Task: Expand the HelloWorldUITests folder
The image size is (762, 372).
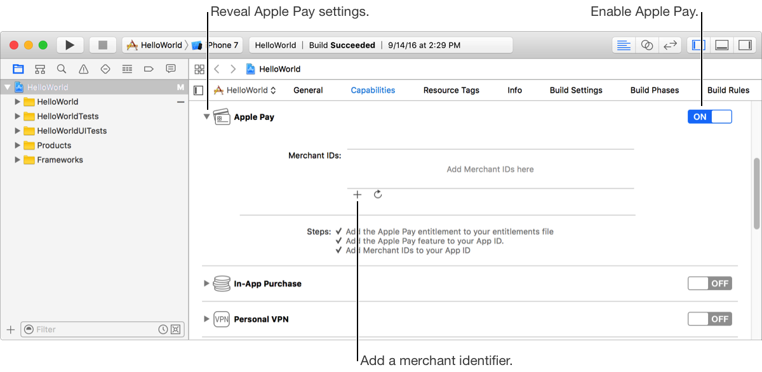Action: pyautogui.click(x=18, y=131)
